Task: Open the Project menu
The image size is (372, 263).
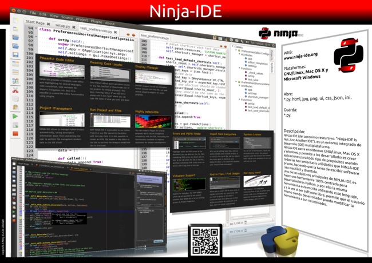Action: tap(82, 19)
